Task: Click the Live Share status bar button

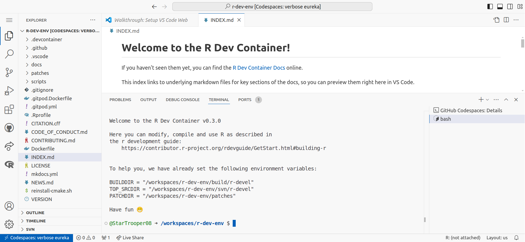Action: (x=130, y=238)
